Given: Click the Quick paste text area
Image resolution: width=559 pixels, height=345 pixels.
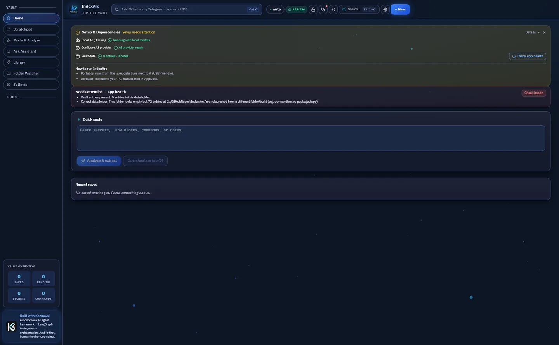Looking at the screenshot, I should [311, 138].
